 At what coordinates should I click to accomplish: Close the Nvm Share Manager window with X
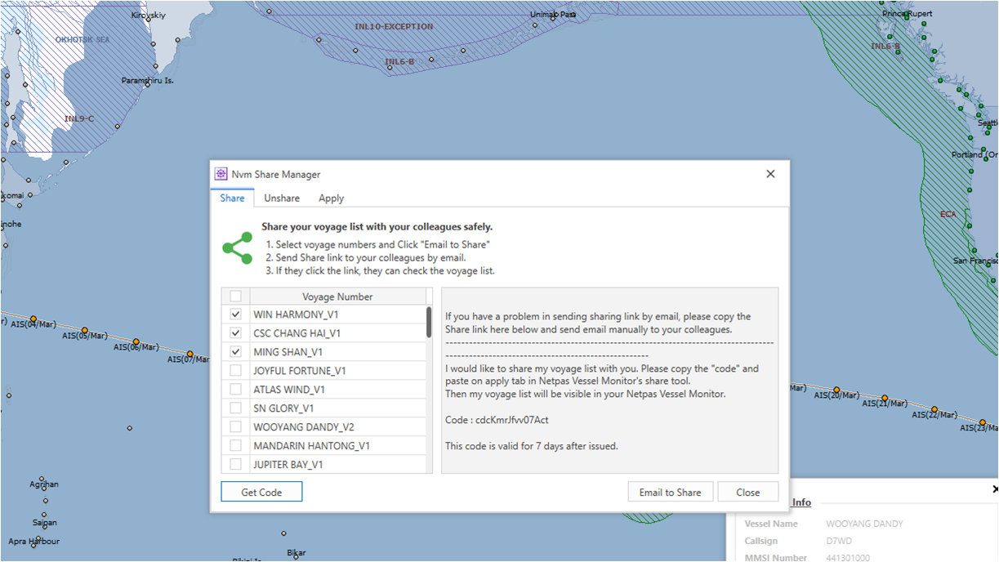pyautogui.click(x=770, y=174)
